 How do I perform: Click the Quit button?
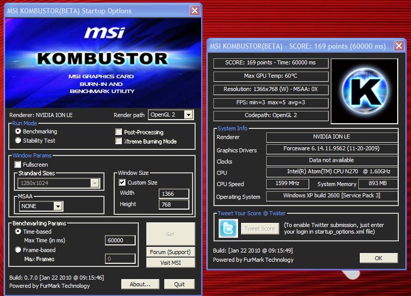pyautogui.click(x=180, y=284)
